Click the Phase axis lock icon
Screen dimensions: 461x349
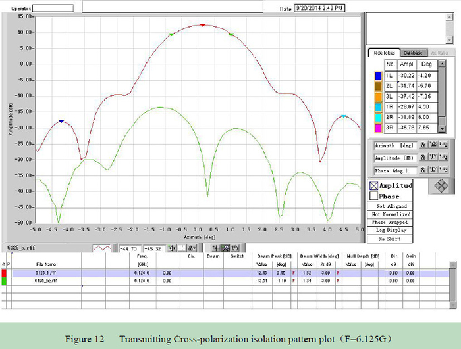pos(423,170)
